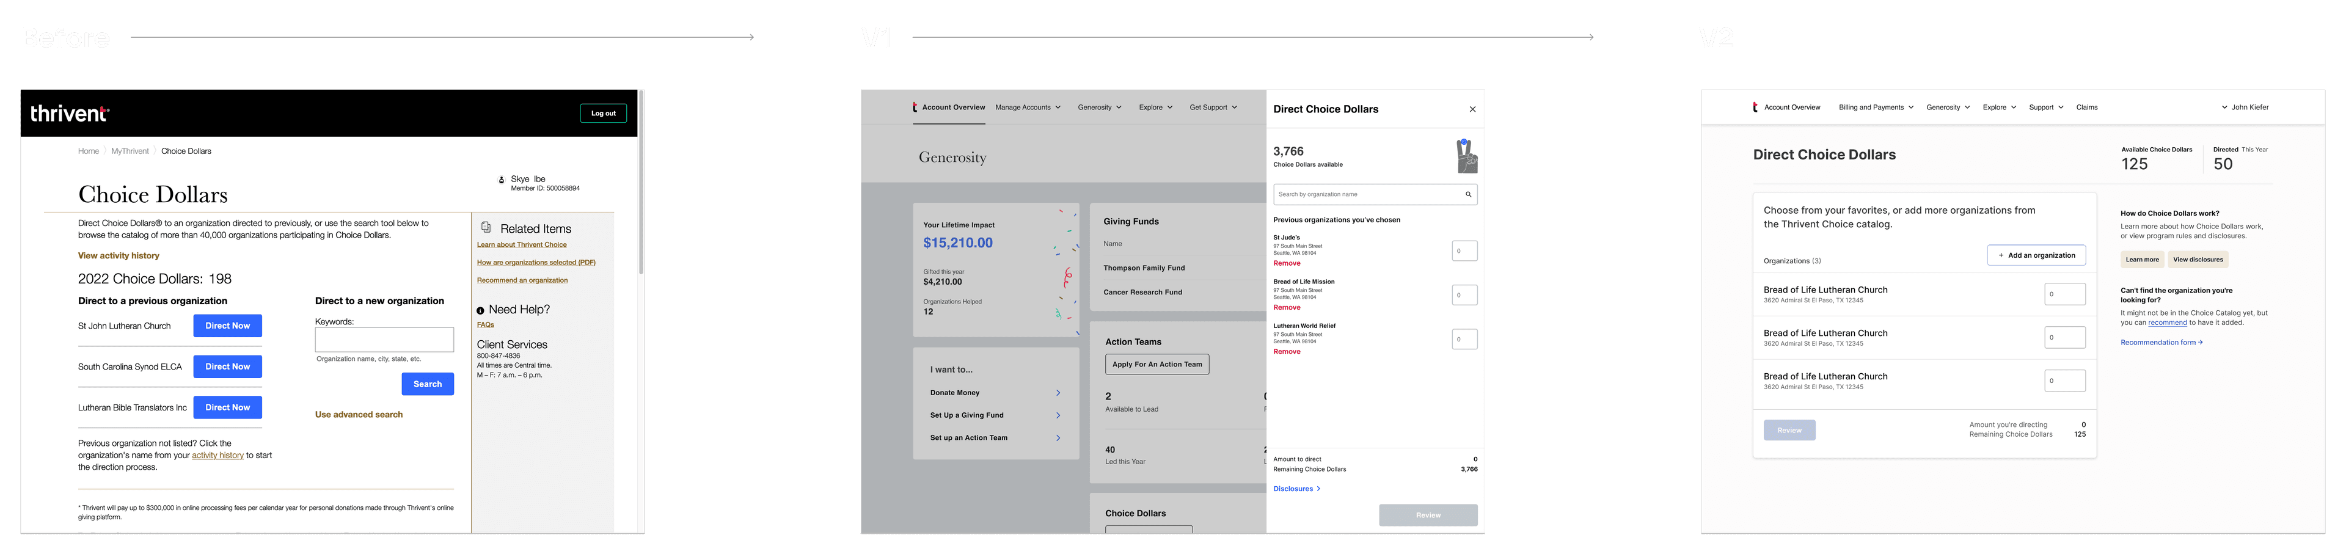Focus the amount field for Lutheran World Relief
Viewport: 2346px width, 554px height.
click(1464, 340)
